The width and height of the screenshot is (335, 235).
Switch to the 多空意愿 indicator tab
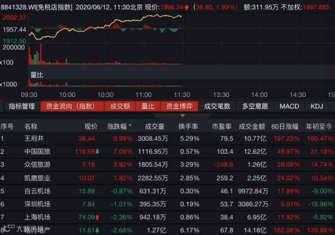(255, 106)
